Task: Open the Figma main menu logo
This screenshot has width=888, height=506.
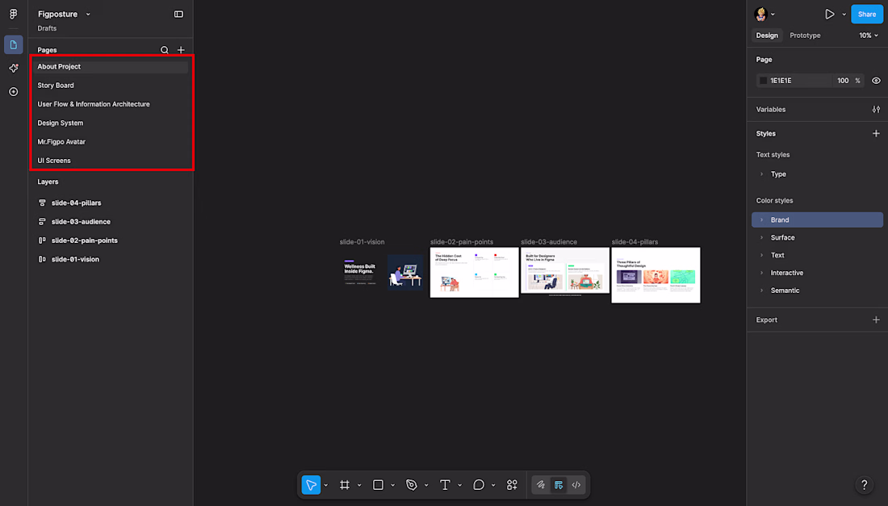Action: click(x=13, y=15)
